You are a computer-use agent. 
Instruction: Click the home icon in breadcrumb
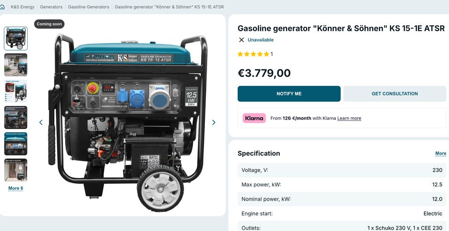(x=2, y=7)
